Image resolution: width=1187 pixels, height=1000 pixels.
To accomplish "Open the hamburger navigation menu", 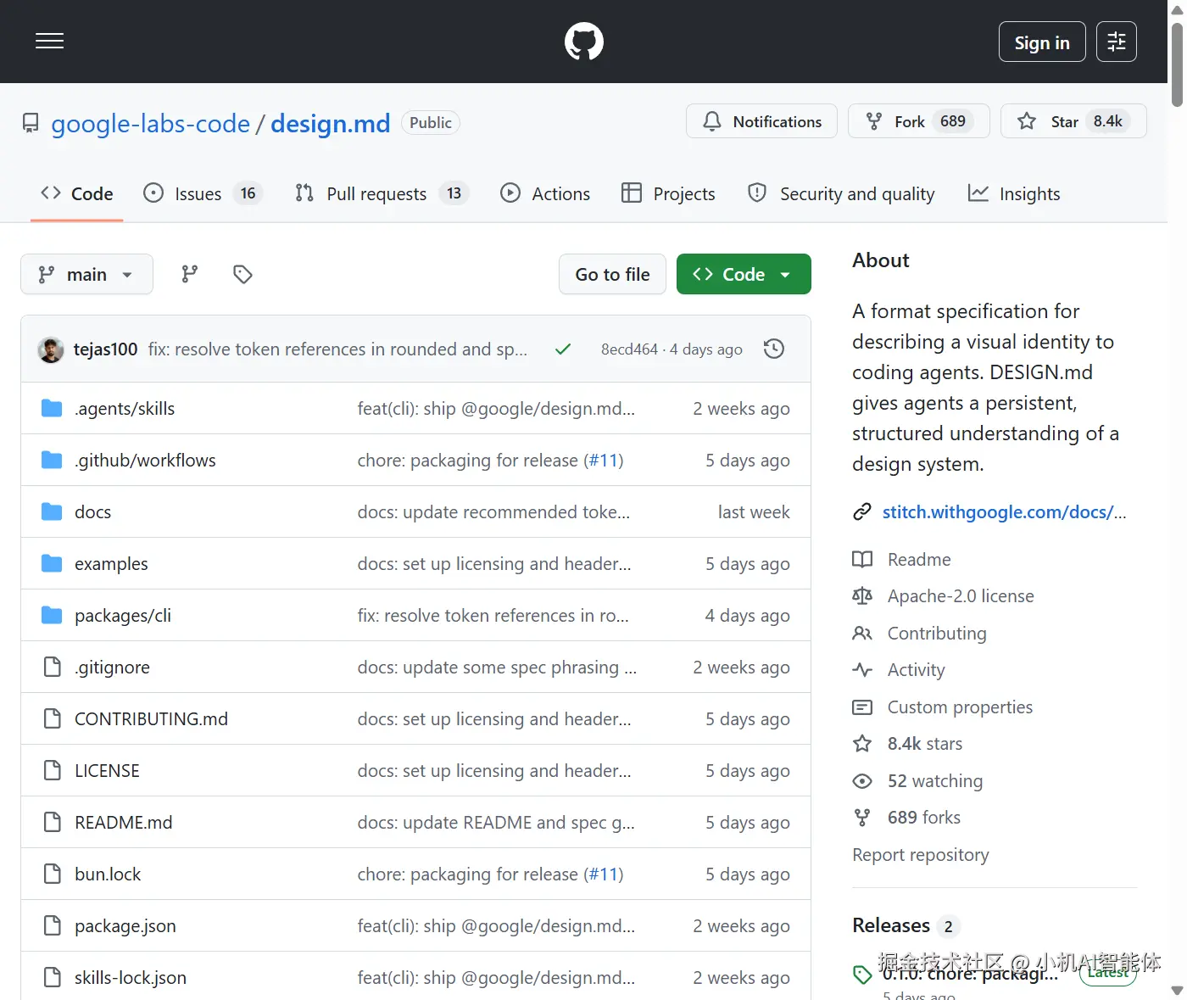I will pyautogui.click(x=49, y=42).
